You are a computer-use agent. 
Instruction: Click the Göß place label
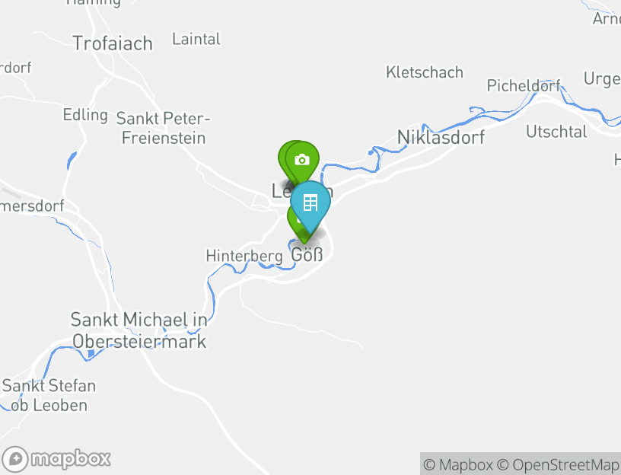pyautogui.click(x=307, y=254)
